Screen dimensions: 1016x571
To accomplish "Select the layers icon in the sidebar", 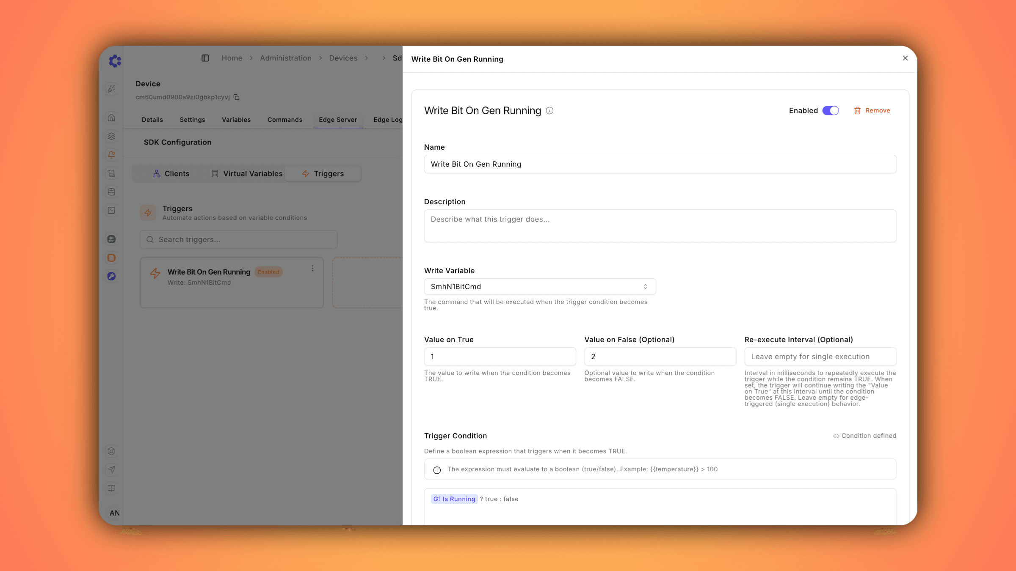I will click(111, 136).
